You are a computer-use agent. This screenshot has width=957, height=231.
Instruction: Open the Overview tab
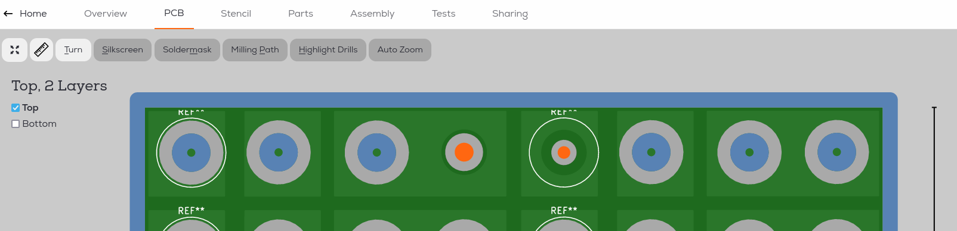click(x=106, y=14)
